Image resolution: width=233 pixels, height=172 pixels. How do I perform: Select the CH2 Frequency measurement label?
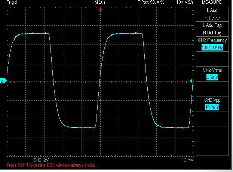click(212, 40)
